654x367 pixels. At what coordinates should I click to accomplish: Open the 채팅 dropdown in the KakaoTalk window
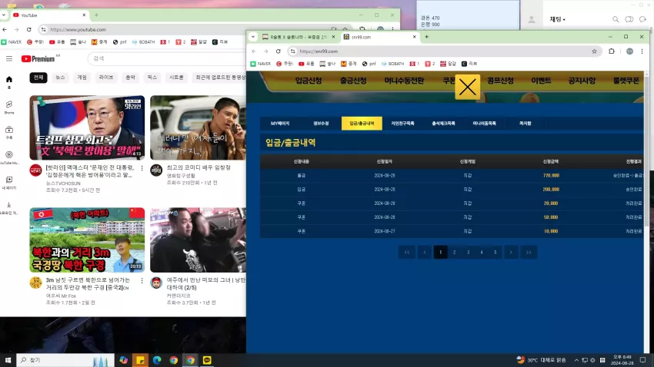(x=557, y=19)
